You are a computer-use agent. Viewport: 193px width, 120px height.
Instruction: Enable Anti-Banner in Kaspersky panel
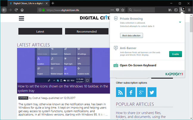(x=175, y=54)
